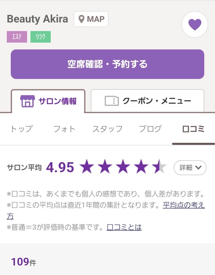The height and width of the screenshot is (275, 215).
Task: Switch to the サロン情報 tab
Action: point(48,101)
